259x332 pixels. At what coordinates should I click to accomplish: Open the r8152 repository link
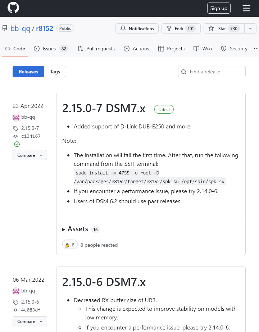pyautogui.click(x=45, y=28)
